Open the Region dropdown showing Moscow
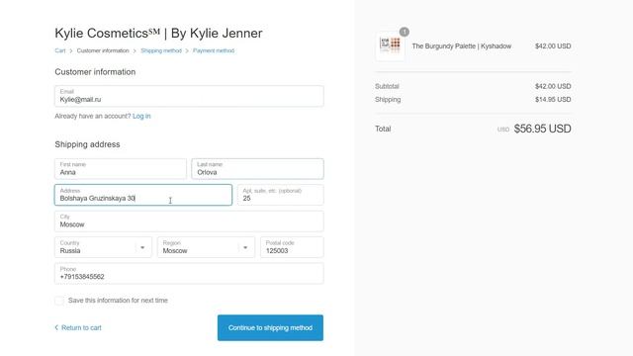The height and width of the screenshot is (356, 633). tap(206, 247)
